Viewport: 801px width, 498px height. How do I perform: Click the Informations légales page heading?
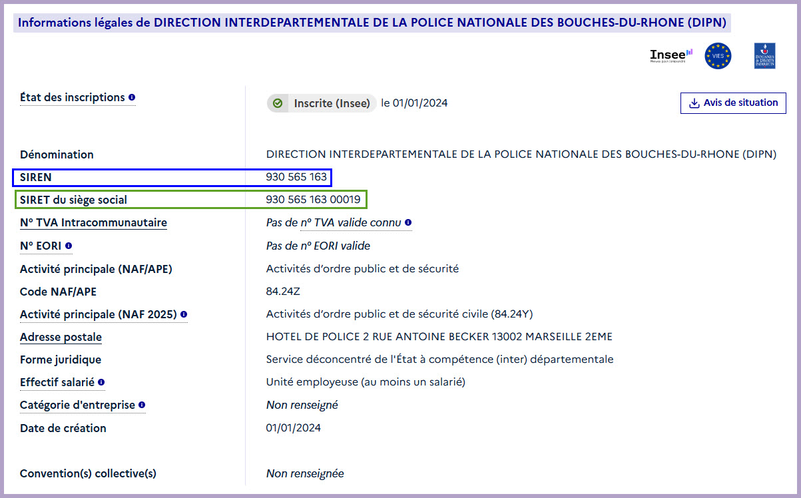pyautogui.click(x=372, y=23)
